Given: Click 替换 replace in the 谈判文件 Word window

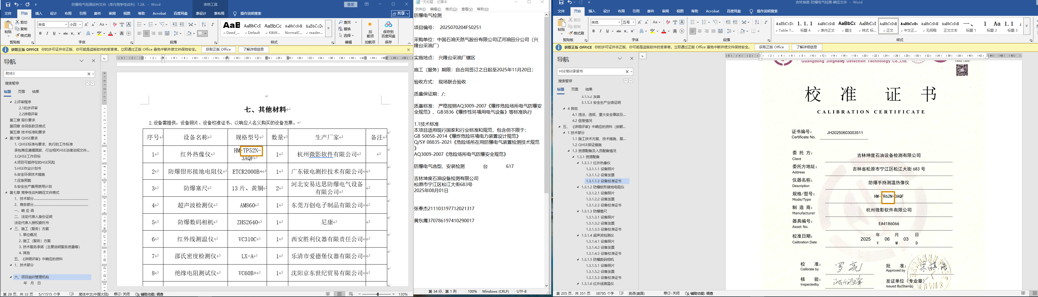Looking at the screenshot, I should [345, 29].
